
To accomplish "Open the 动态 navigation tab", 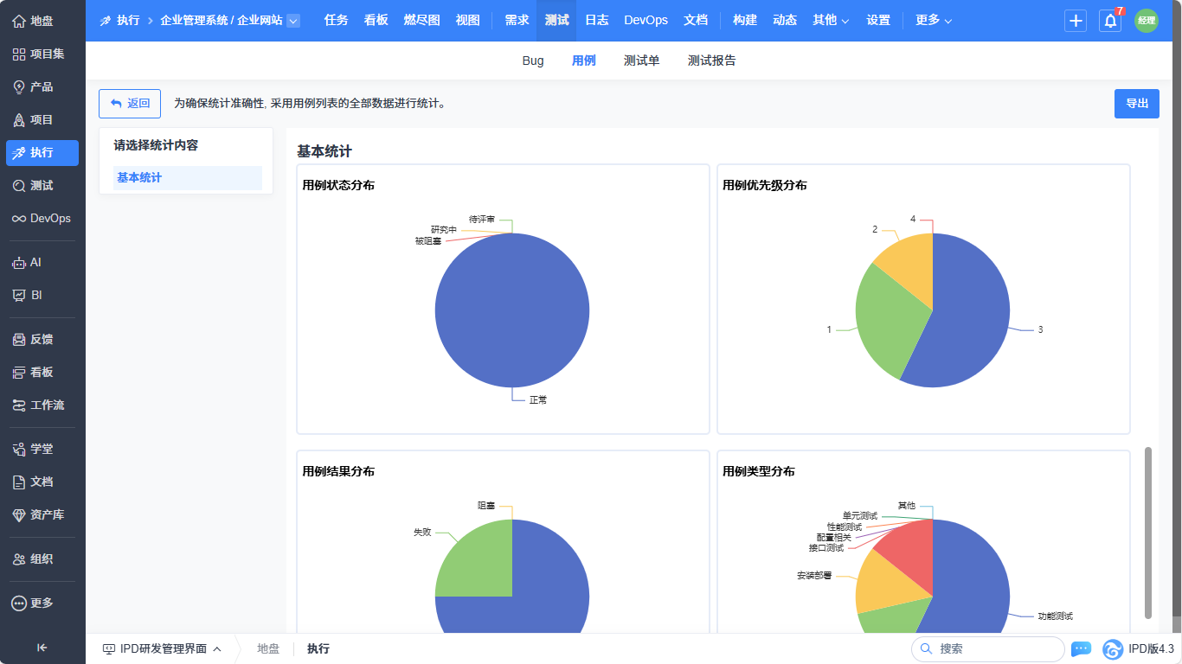I will (x=785, y=20).
